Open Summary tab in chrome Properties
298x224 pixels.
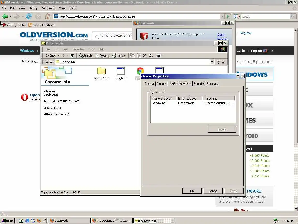click(212, 84)
